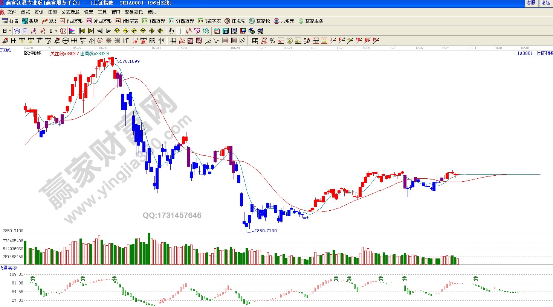Click the 客服 button at top right
This screenshot has height=307, width=553.
click(531, 3)
